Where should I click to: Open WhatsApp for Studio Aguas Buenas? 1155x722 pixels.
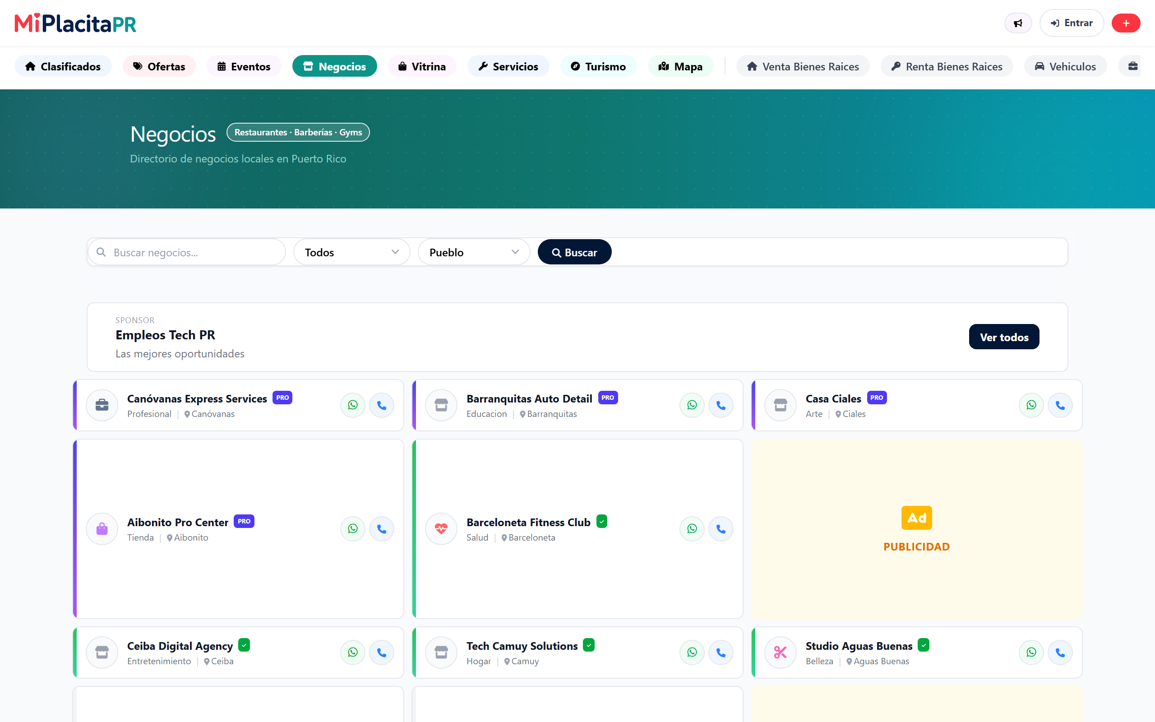tap(1031, 653)
